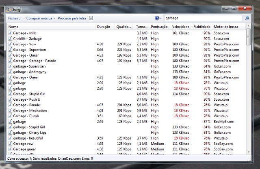Select the Garbage - Medication song title

point(30,110)
